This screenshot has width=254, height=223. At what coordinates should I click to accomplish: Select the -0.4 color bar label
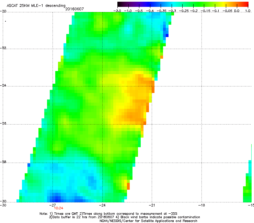pyautogui.click(x=150, y=11)
